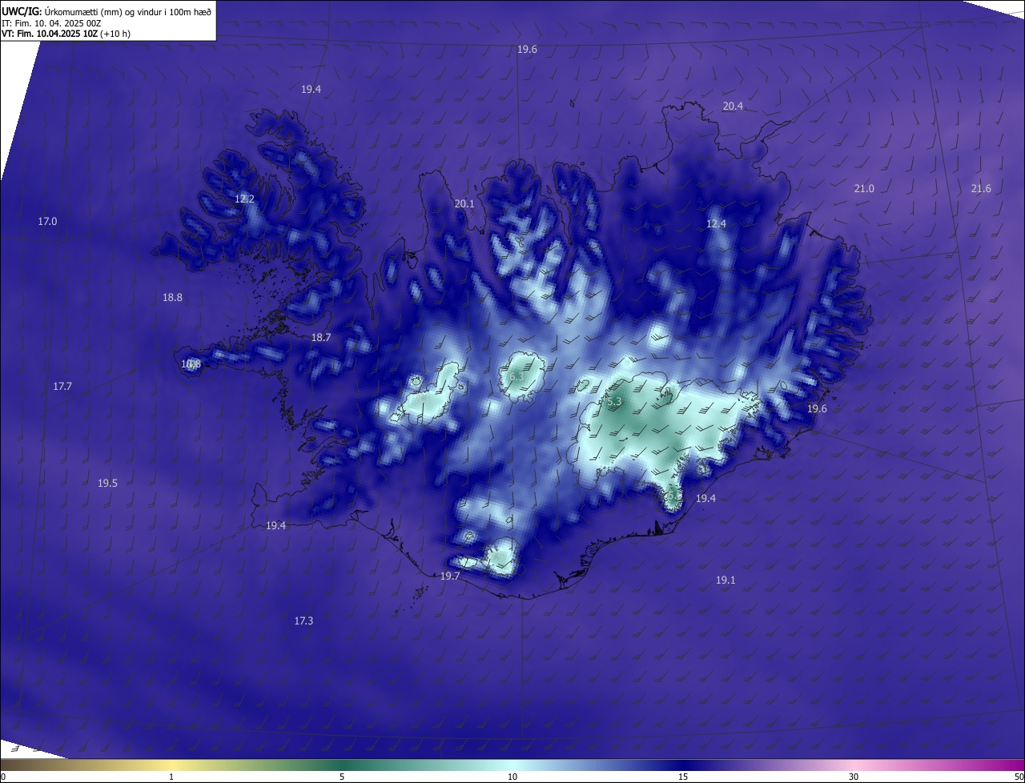Click the 19.1 value south of Iceland
Screen dimensions: 1025x783
(x=726, y=580)
